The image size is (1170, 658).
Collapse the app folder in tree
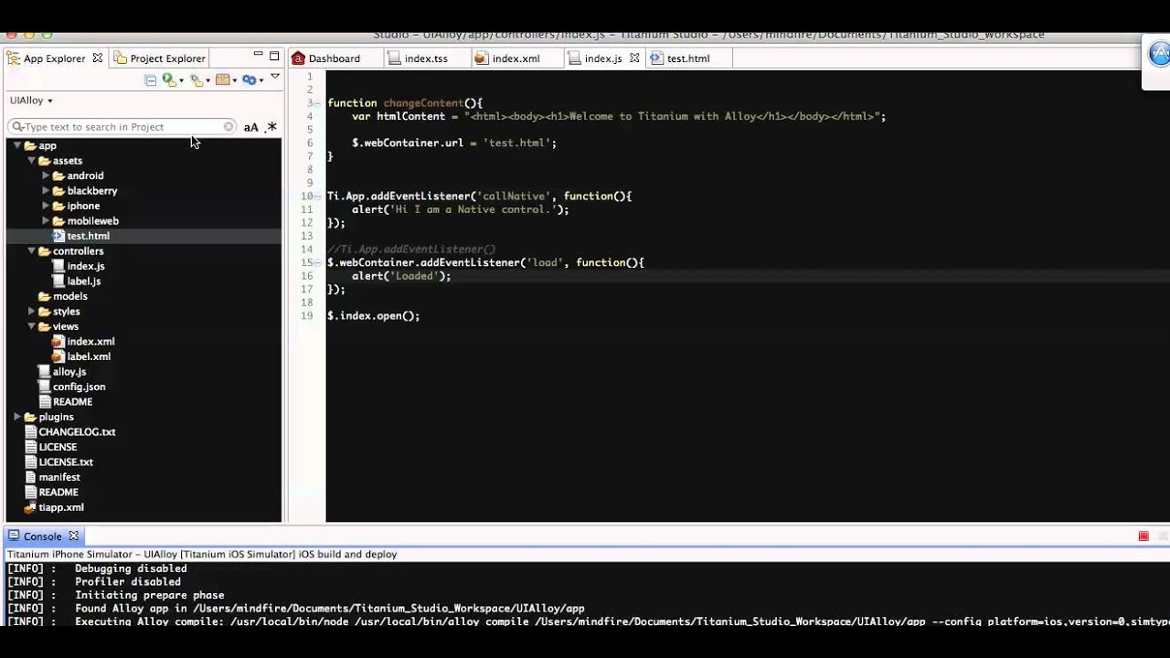tap(16, 145)
